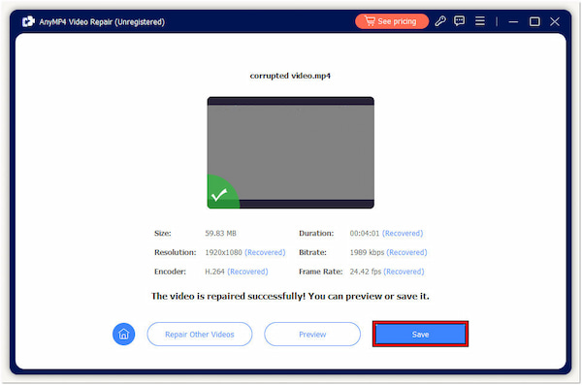Screen dimensions: 582x385
Task: Close the AnyMP4 Video Repair window
Action: tap(555, 21)
